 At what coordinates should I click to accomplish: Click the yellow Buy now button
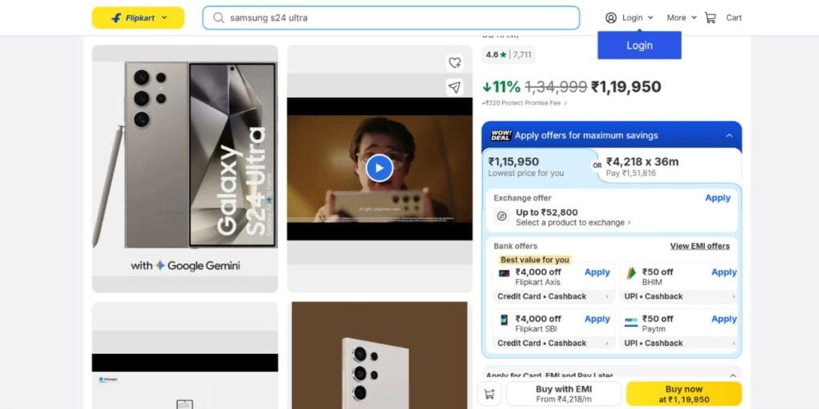pos(684,394)
